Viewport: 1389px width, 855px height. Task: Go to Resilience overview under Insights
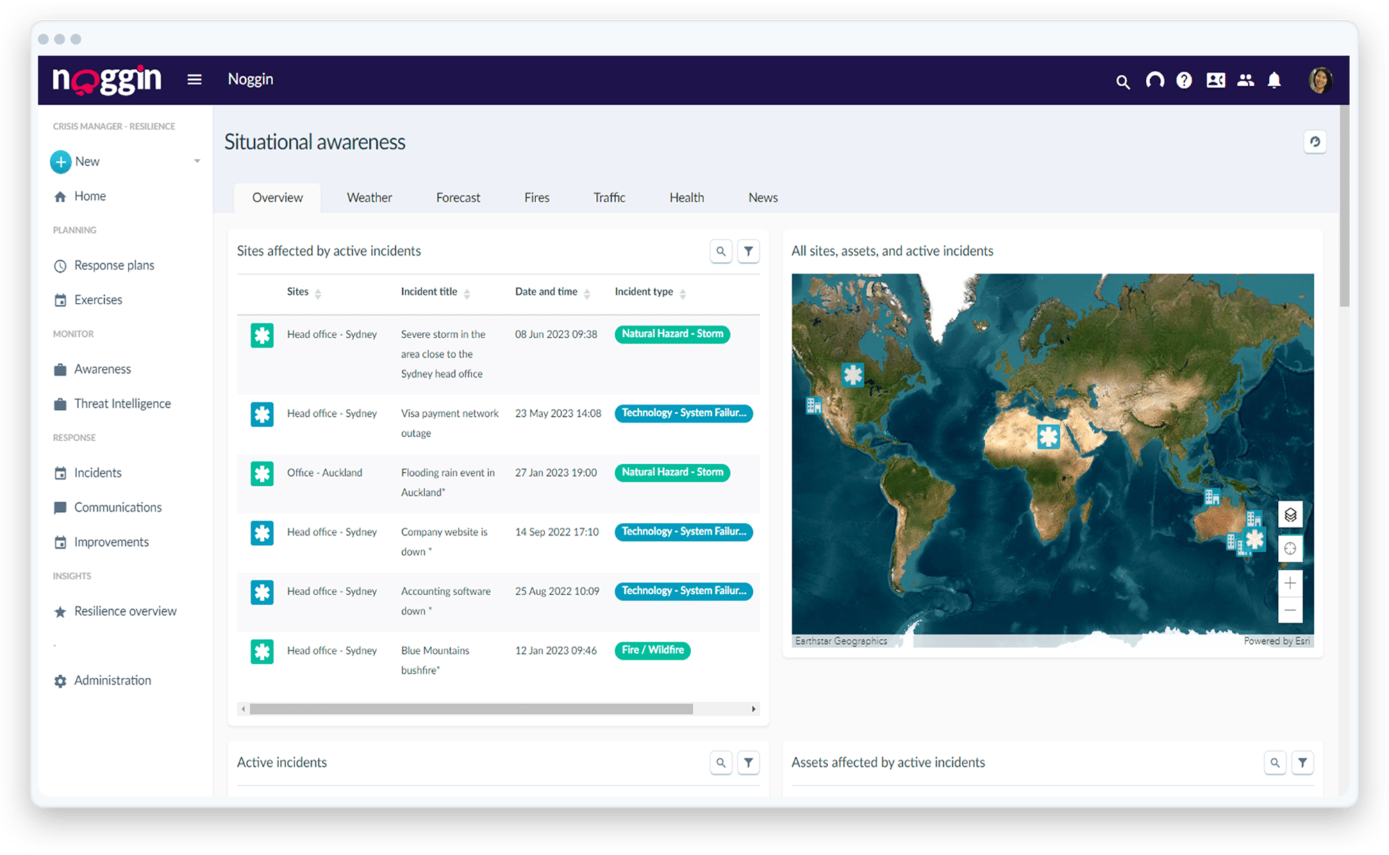pos(125,611)
